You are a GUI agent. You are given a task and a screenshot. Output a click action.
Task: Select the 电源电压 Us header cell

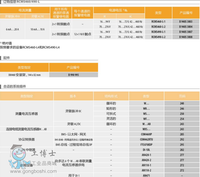click(119, 10)
